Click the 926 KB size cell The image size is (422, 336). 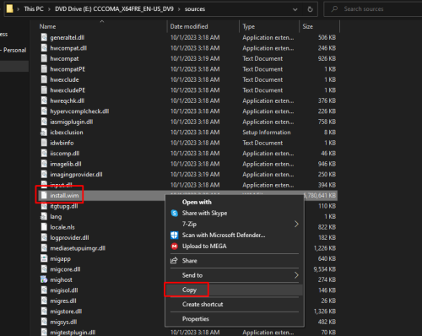[x=327, y=58]
